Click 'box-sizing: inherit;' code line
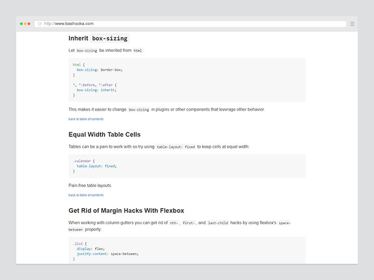This screenshot has height=280, width=374. pyautogui.click(x=96, y=90)
